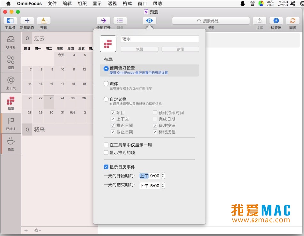Open the 窗口 menu
The height and width of the screenshot is (236, 304).
tap(142, 4)
